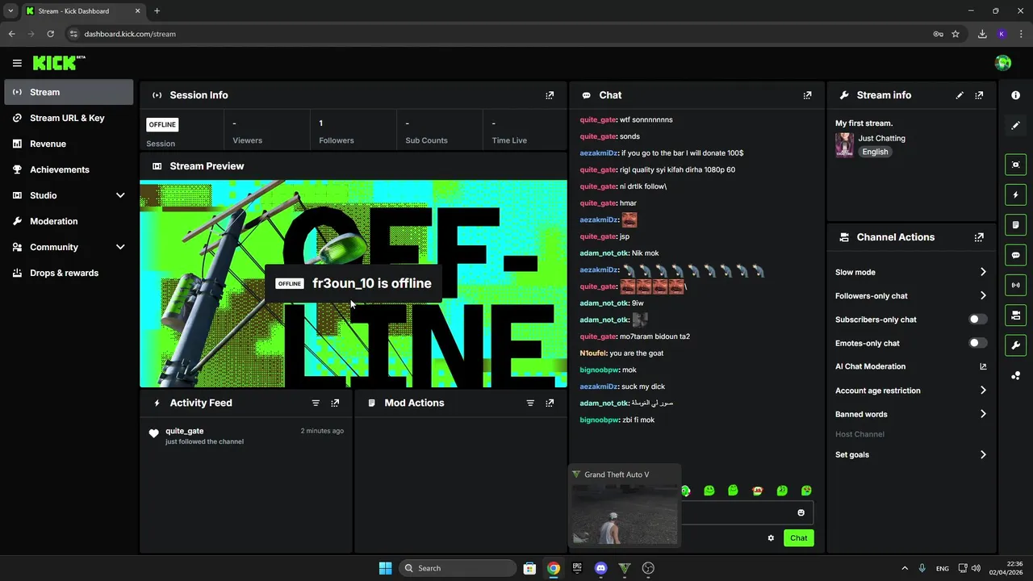This screenshot has width=1033, height=581.
Task: Open Banned words chevron
Action: click(983, 414)
